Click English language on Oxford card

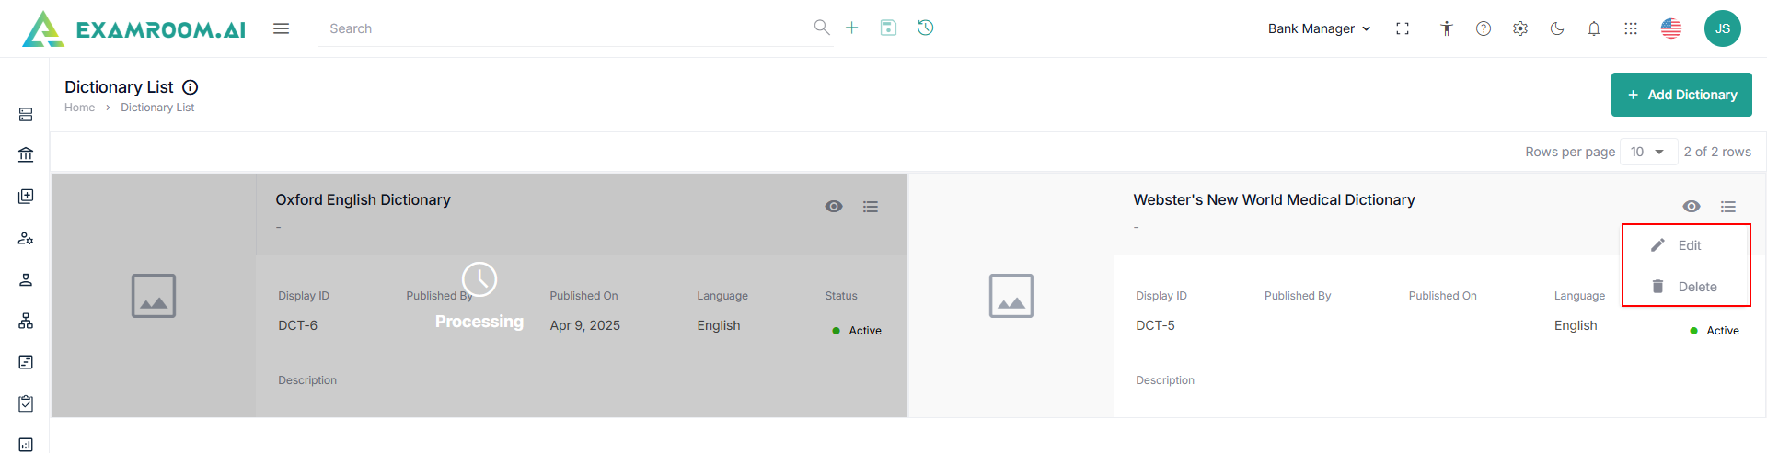[x=719, y=325]
